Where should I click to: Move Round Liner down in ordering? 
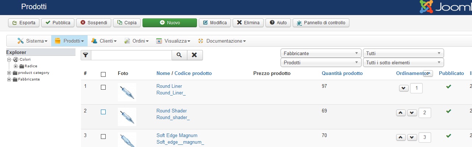(x=404, y=88)
